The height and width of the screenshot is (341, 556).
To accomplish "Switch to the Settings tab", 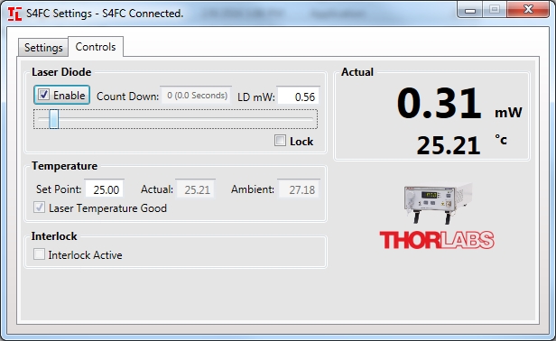I will click(43, 48).
